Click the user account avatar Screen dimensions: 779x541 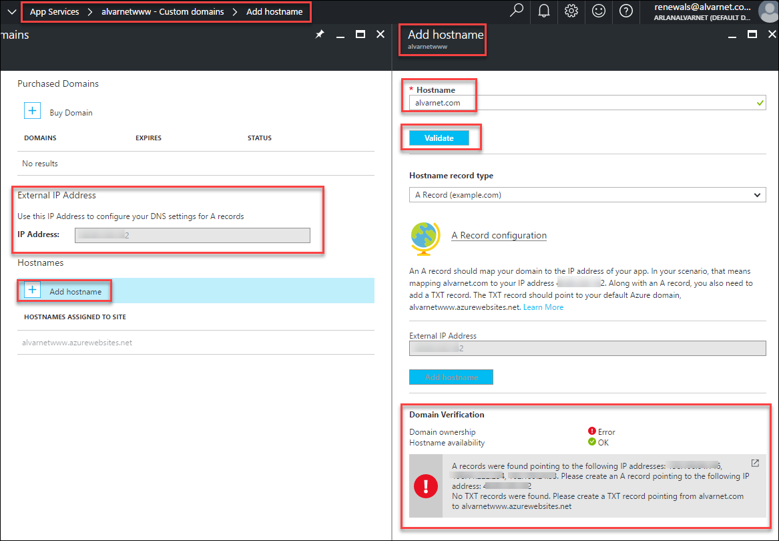tap(769, 11)
